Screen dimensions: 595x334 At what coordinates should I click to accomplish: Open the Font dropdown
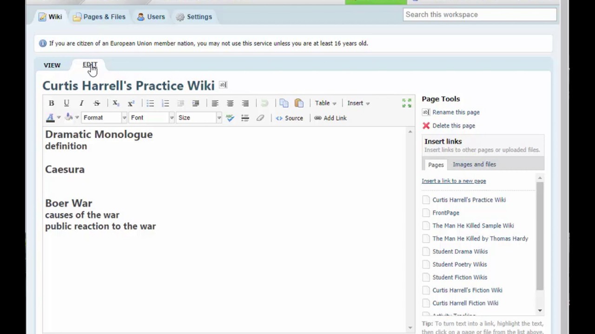coord(152,118)
